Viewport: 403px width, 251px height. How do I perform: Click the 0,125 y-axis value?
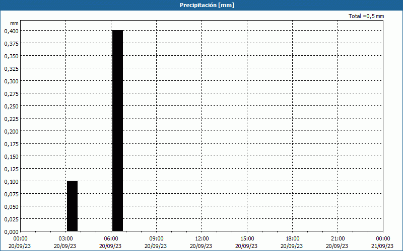click(12, 169)
